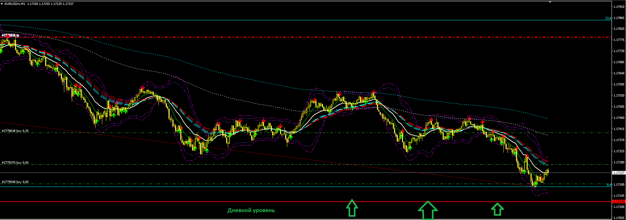Click the 1.17685 price scale value

click(x=619, y=62)
